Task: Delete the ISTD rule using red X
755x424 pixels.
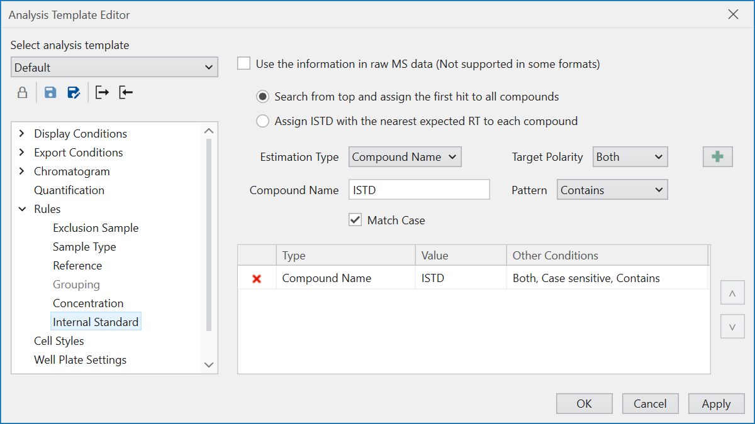Action: [257, 278]
